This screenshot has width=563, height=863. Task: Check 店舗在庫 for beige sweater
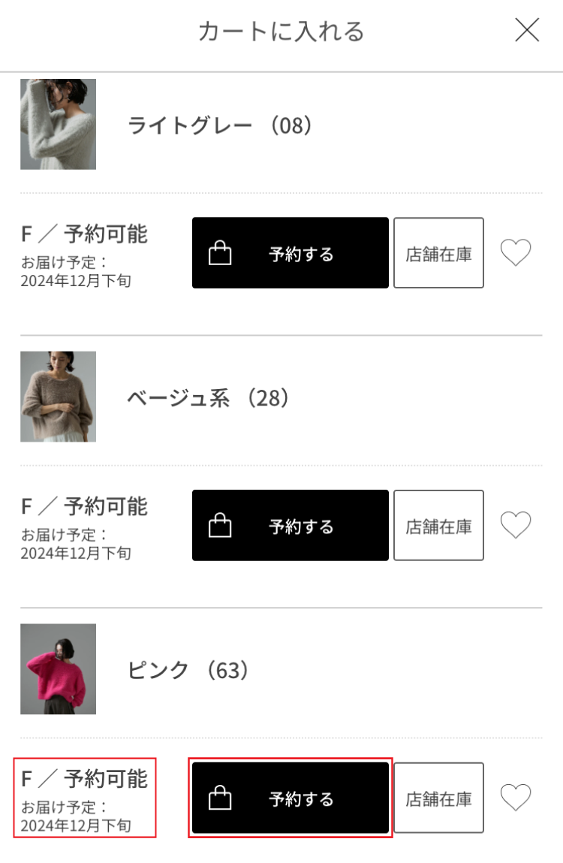coord(438,526)
